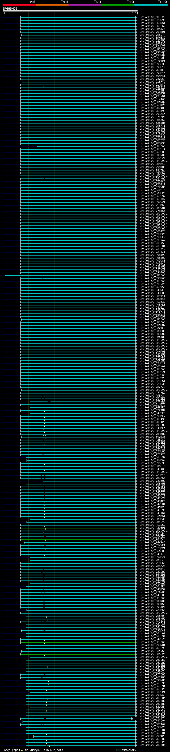Click hit label UniRef100_Q6AZM9
Screen dimensions: 170x752
[152, 434]
